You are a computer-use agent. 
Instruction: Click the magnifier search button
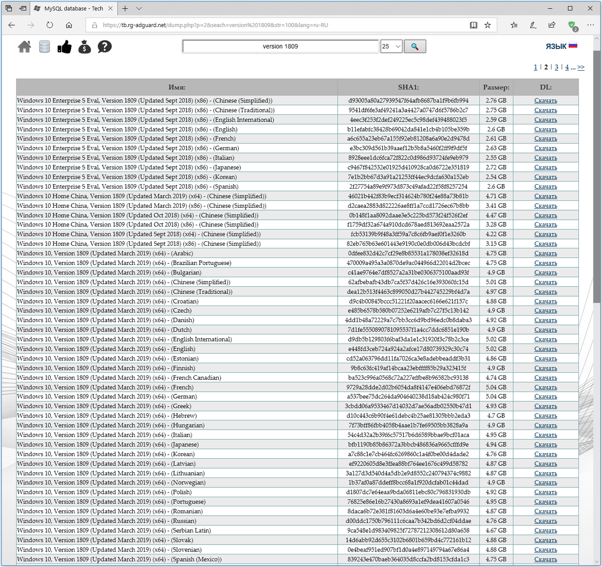point(415,46)
